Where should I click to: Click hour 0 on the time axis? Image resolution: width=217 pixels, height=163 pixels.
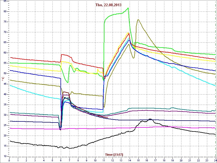[9, 160]
